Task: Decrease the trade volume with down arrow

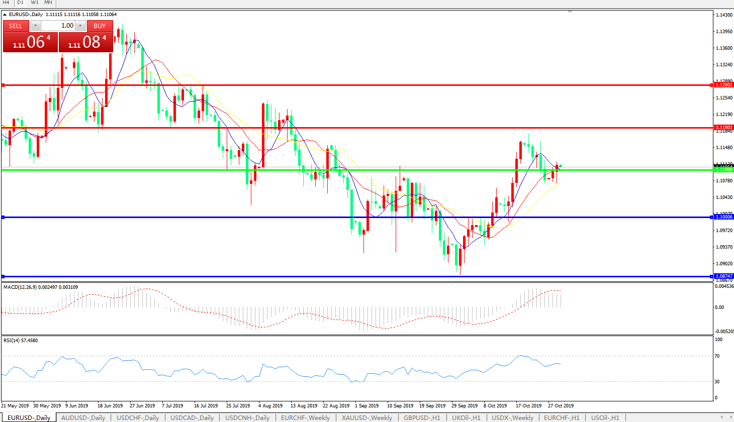Action: (x=35, y=26)
